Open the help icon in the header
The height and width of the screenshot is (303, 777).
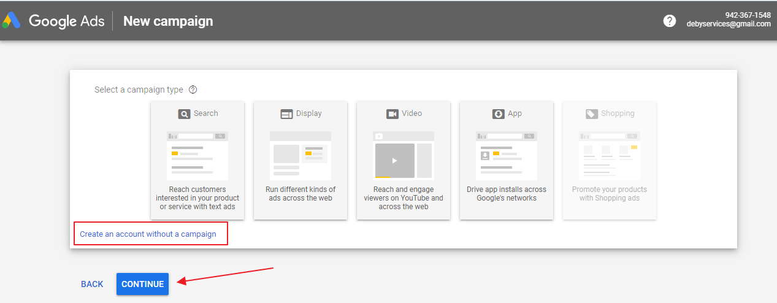click(x=670, y=21)
